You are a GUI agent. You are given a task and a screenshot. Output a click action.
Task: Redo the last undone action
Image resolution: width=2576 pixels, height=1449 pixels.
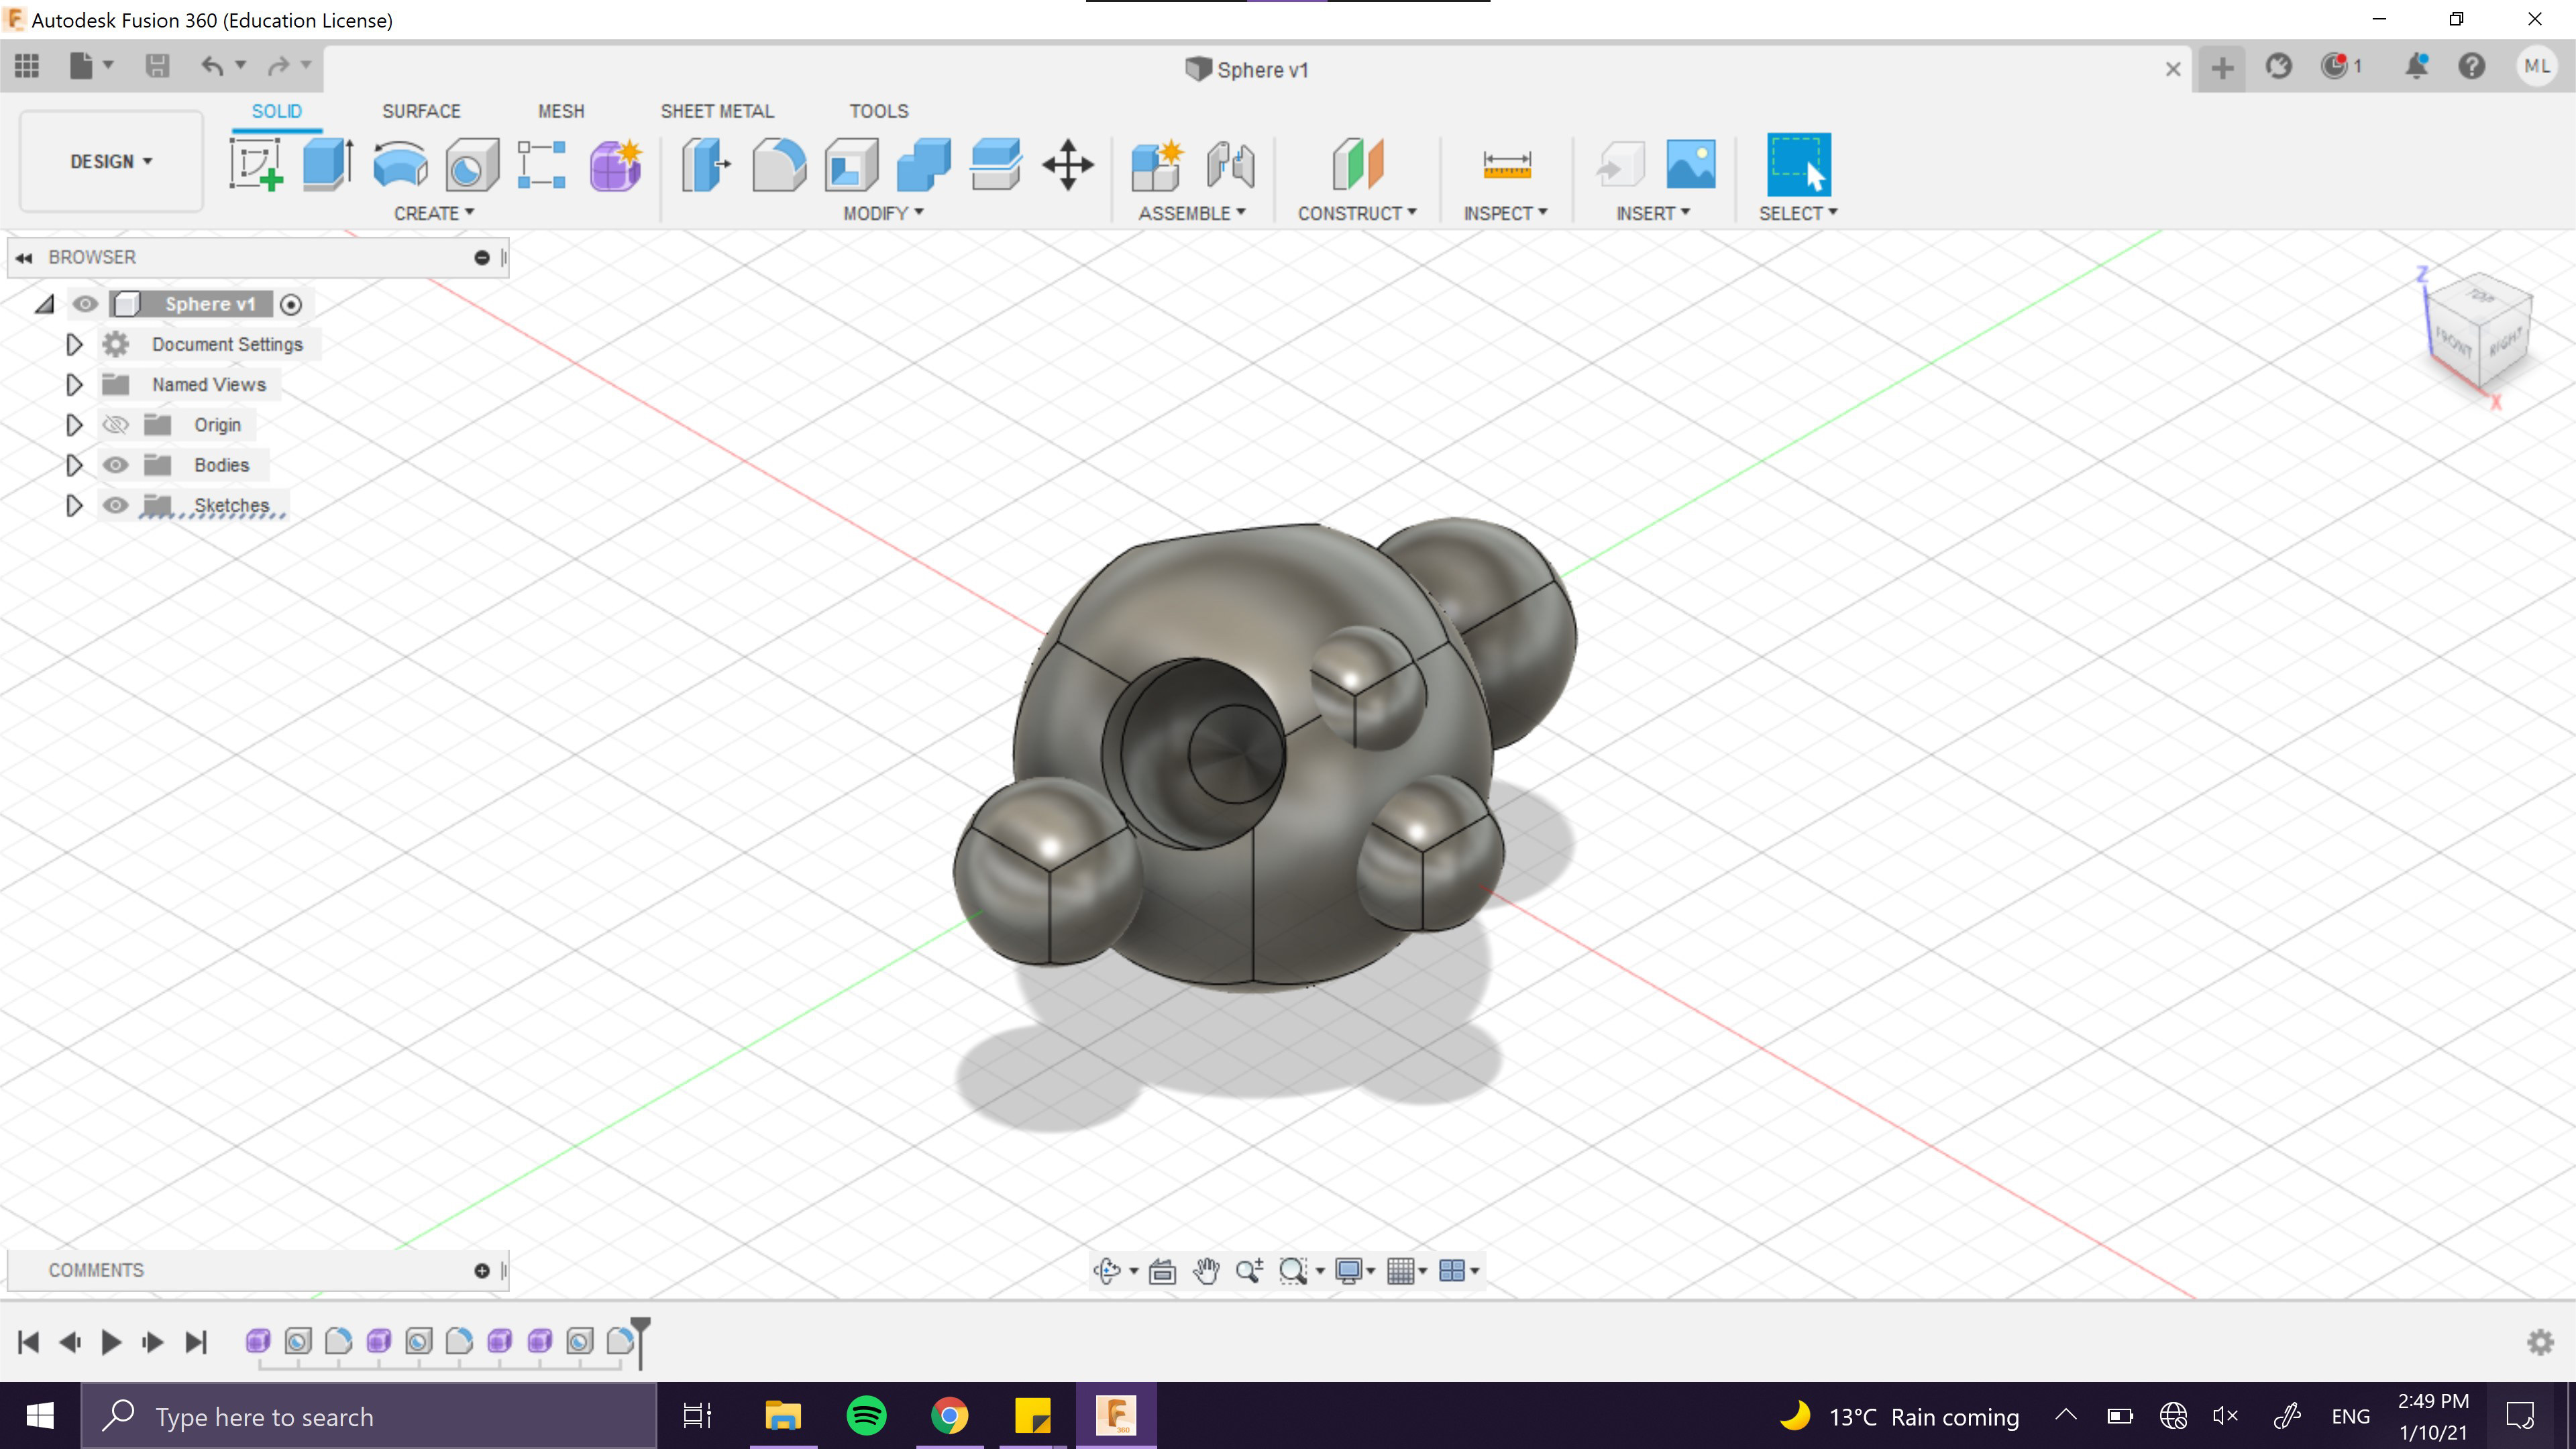(278, 66)
